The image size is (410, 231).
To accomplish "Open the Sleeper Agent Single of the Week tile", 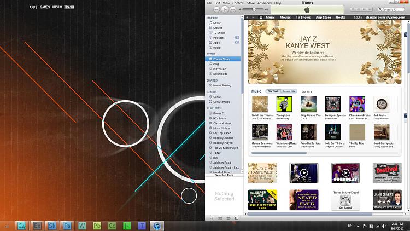I will click(262, 200).
